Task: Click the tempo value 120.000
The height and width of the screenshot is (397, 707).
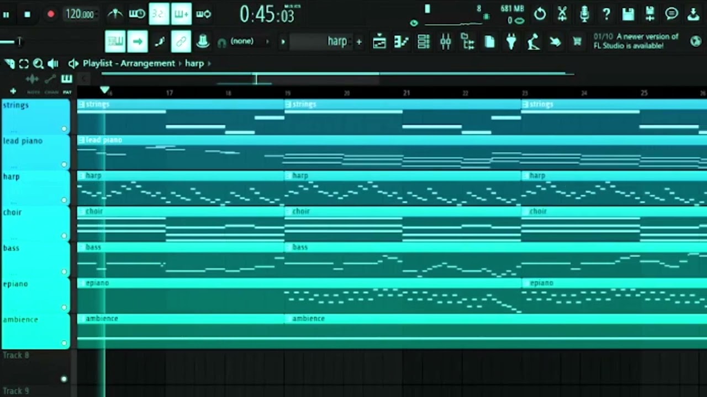Action: pyautogui.click(x=80, y=14)
